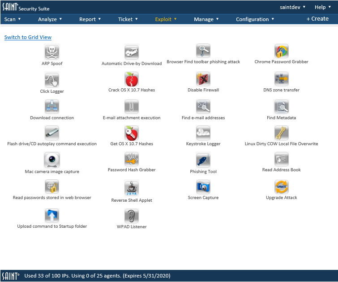
Task: Select the Flash drive/CD autoplay USB icon
Action: point(52,133)
